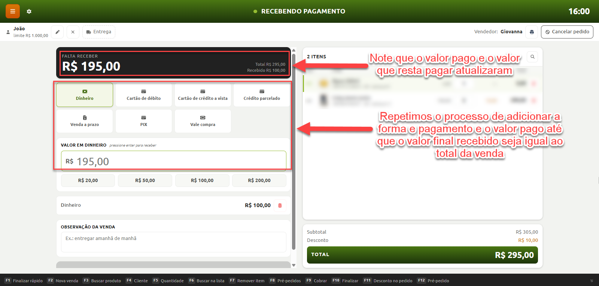The height and width of the screenshot is (286, 599).
Task: Delete the Dinheiro R$ 100,00 payment
Action: click(x=280, y=206)
